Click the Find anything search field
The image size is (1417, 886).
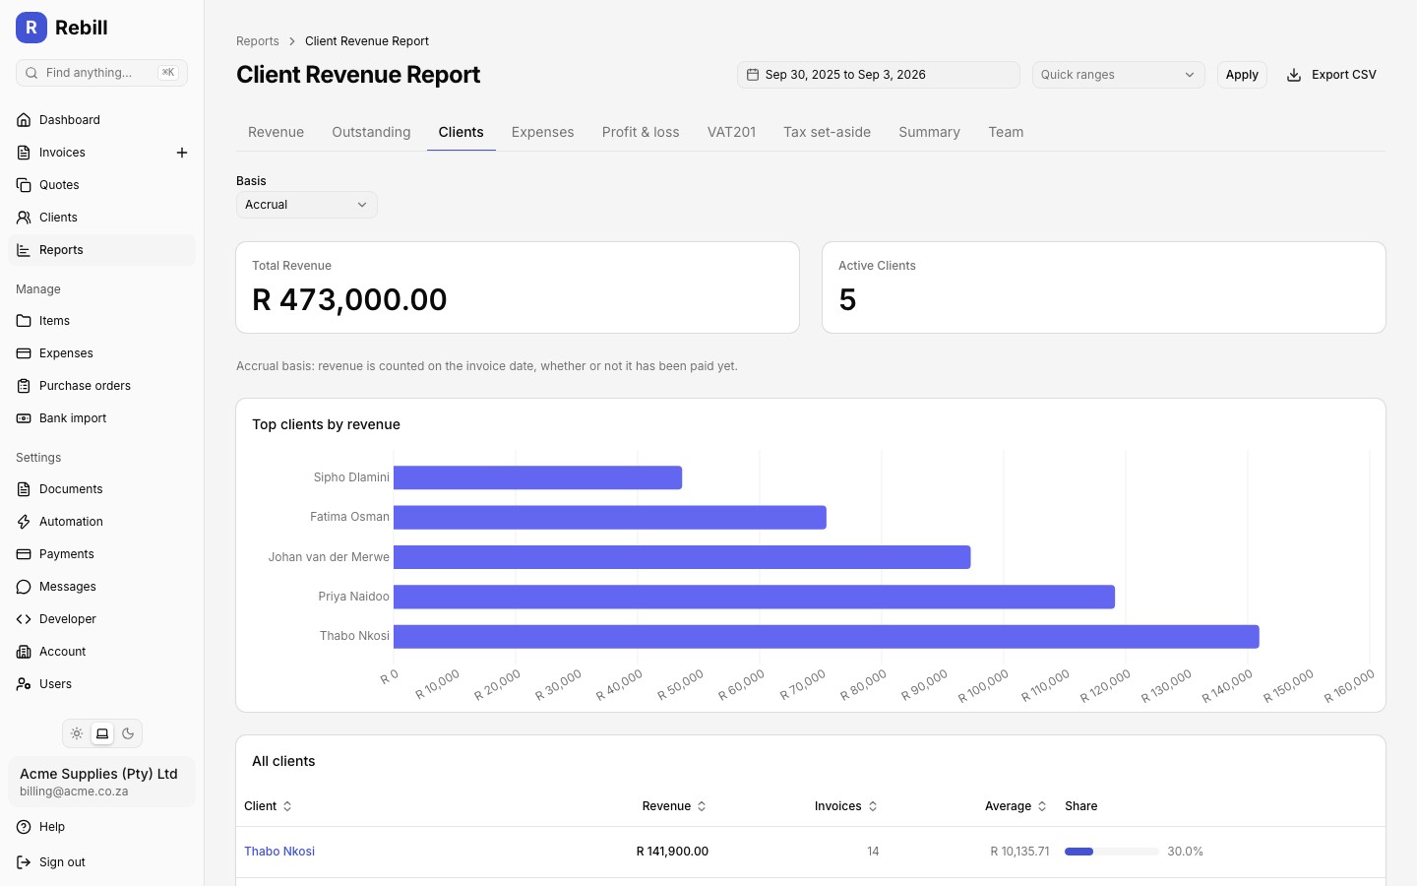[x=101, y=73]
